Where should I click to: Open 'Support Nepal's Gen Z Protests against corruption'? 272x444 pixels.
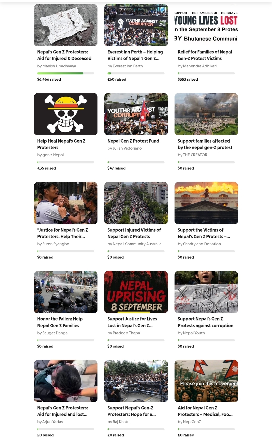[206, 322]
